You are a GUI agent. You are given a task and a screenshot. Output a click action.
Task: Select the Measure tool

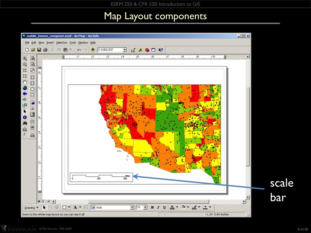point(25,129)
